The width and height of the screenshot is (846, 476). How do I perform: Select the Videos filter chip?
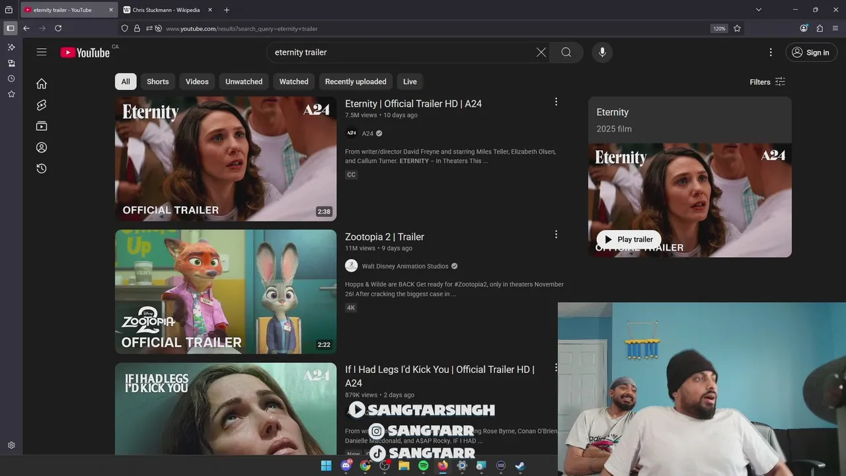pos(197,81)
